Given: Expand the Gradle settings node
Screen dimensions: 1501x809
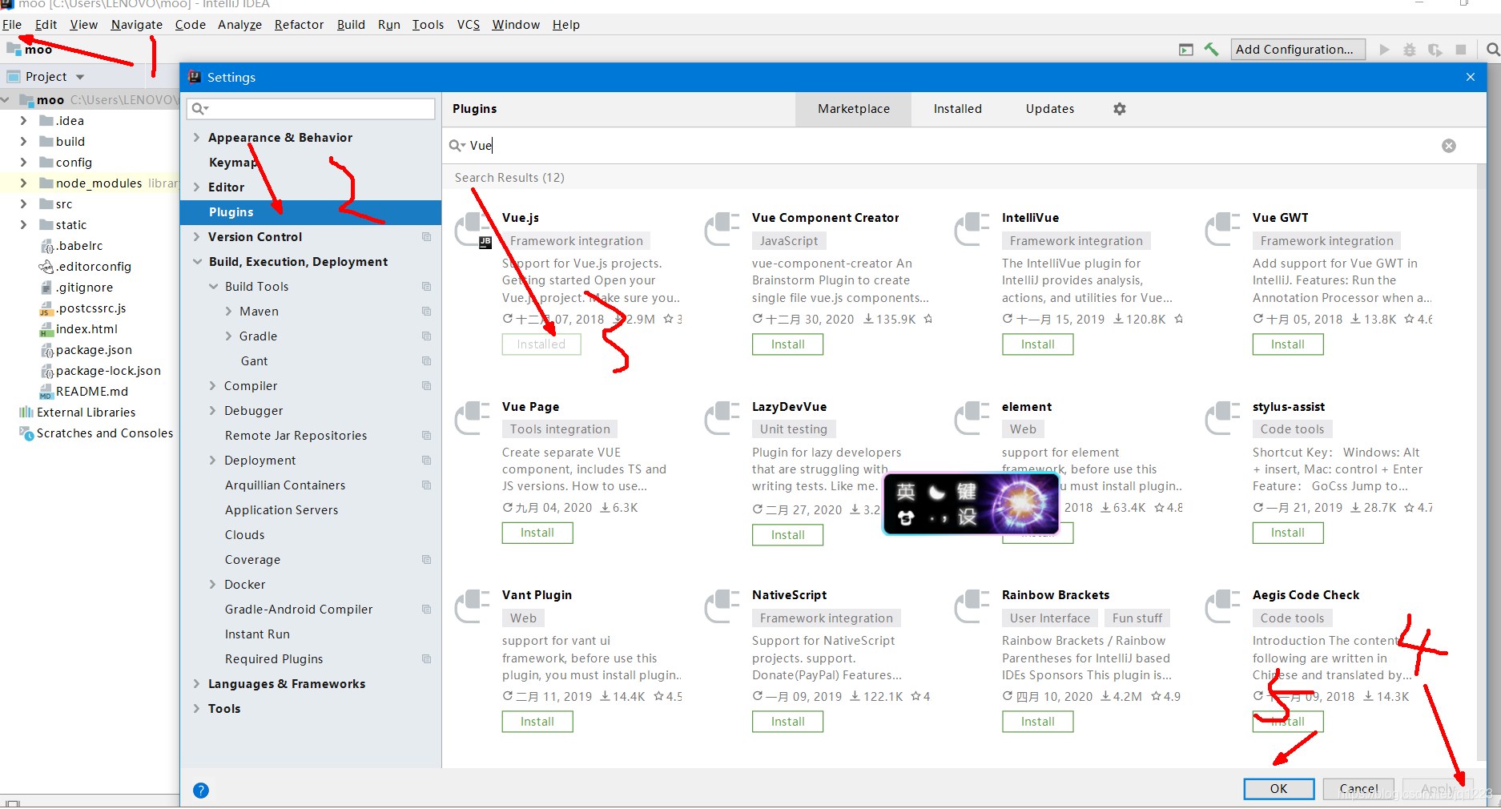Looking at the screenshot, I should 229,336.
